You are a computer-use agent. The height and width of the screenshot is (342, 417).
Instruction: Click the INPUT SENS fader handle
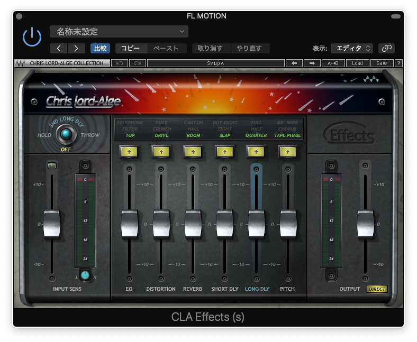click(x=52, y=224)
